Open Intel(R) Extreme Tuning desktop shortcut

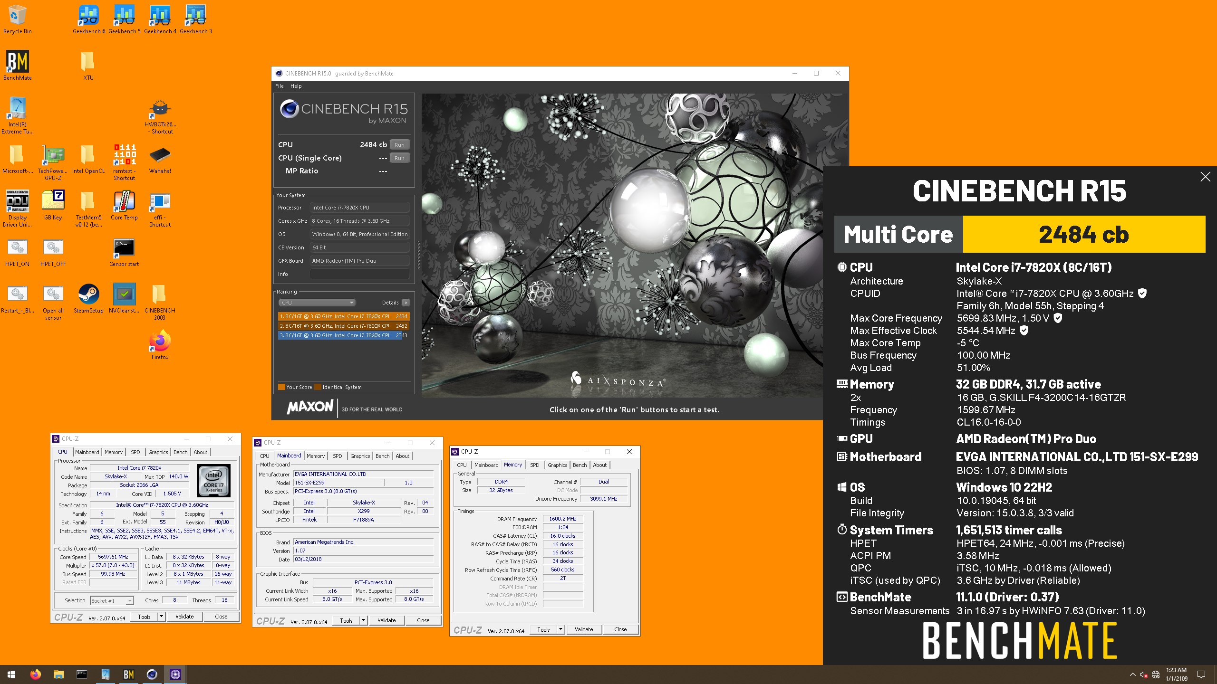[18, 115]
